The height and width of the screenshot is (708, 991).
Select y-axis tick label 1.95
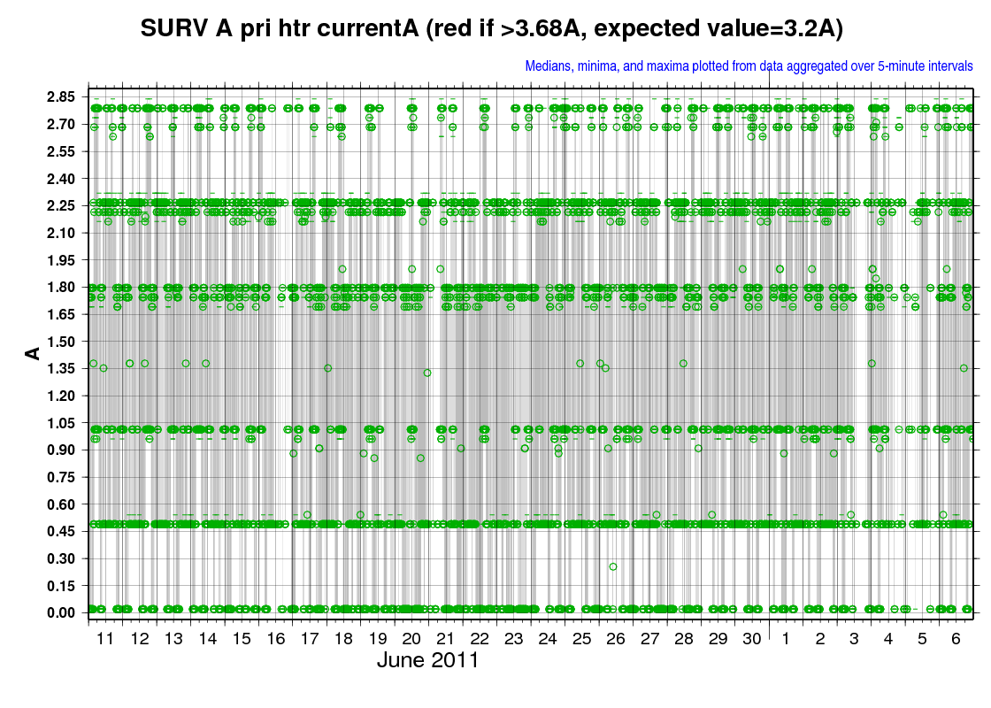tap(61, 260)
